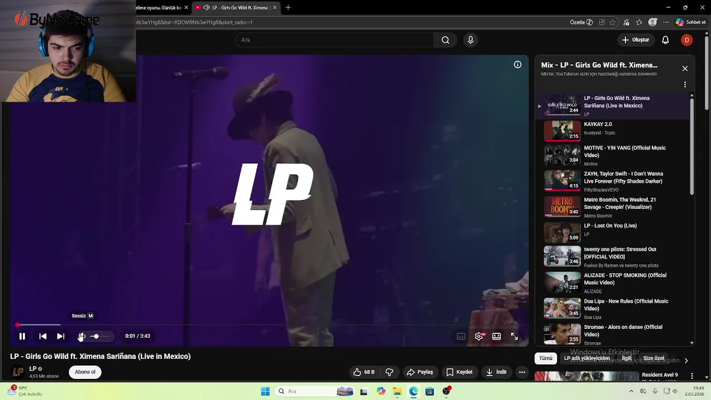Open options for Resident Avel 9 video
711x400 pixels.
692,376
